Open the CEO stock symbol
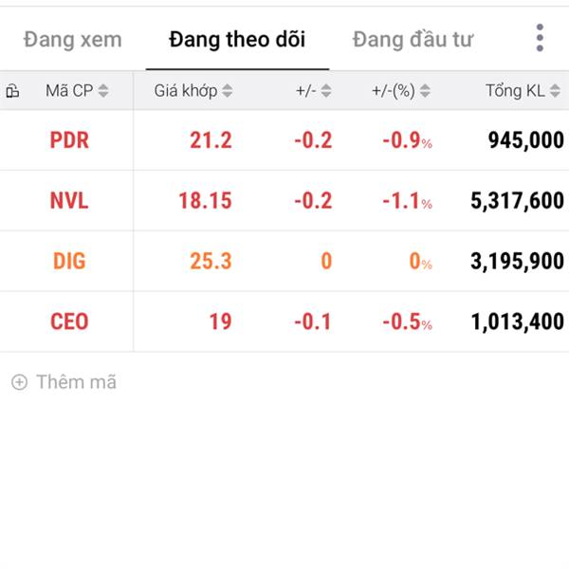The image size is (569, 569). click(69, 321)
